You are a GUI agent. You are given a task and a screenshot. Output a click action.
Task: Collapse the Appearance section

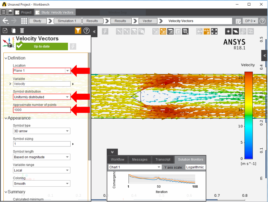point(6,118)
